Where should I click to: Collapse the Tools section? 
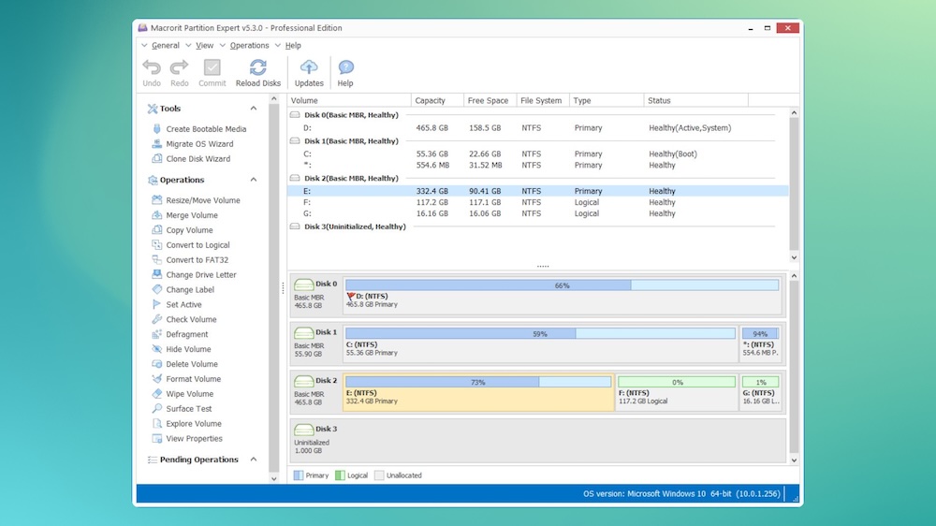pos(253,109)
